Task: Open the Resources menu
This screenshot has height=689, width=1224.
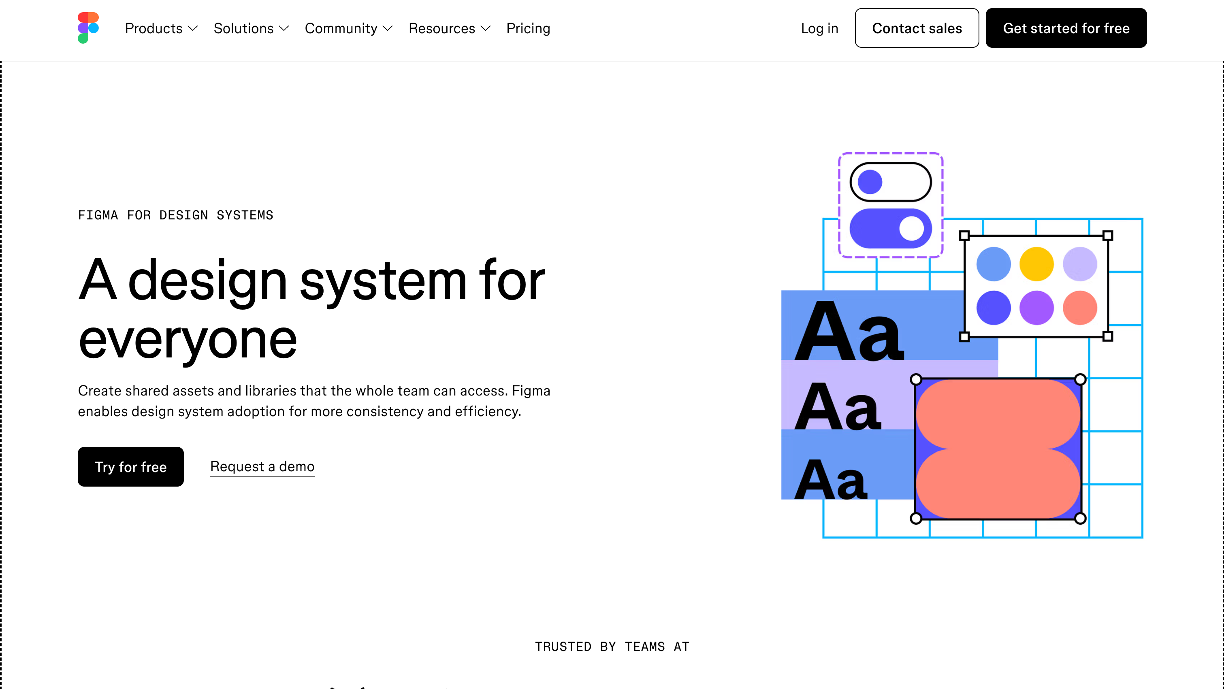Action: point(449,28)
